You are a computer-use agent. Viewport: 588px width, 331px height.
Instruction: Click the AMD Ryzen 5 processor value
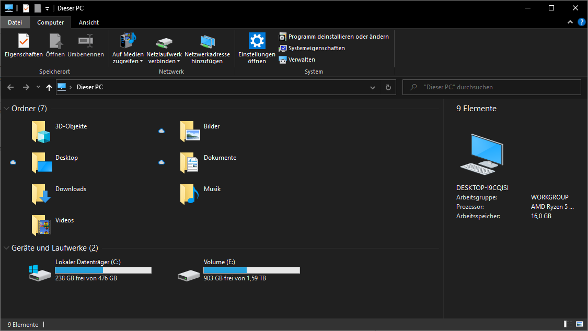click(552, 207)
